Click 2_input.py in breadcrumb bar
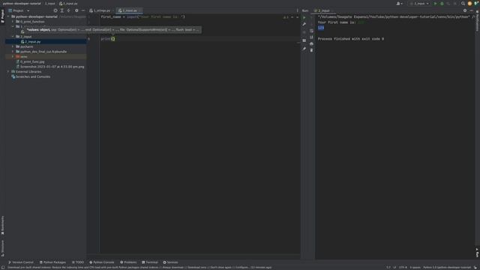The image size is (480, 270). point(68,4)
